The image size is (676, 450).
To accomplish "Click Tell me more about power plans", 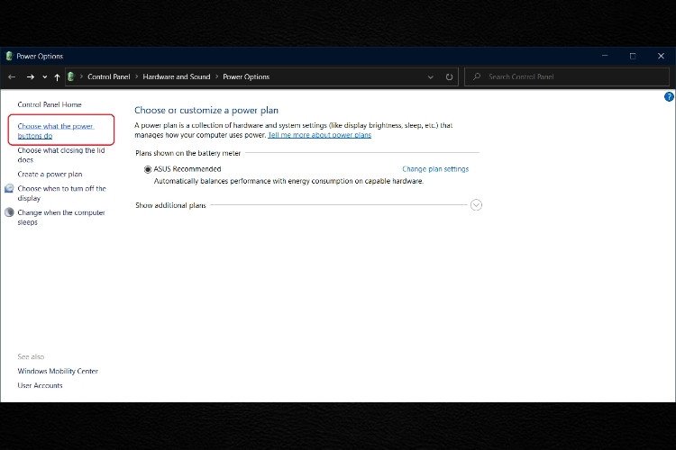I will coord(320,135).
